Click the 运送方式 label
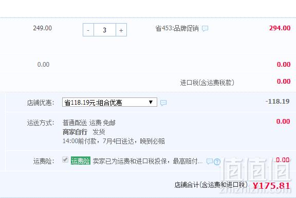 [x=41, y=123]
